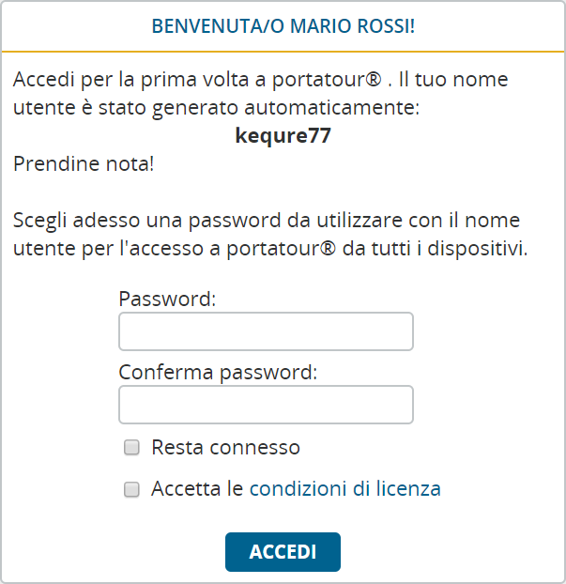Open the condizioni di licenza link

coord(344,488)
